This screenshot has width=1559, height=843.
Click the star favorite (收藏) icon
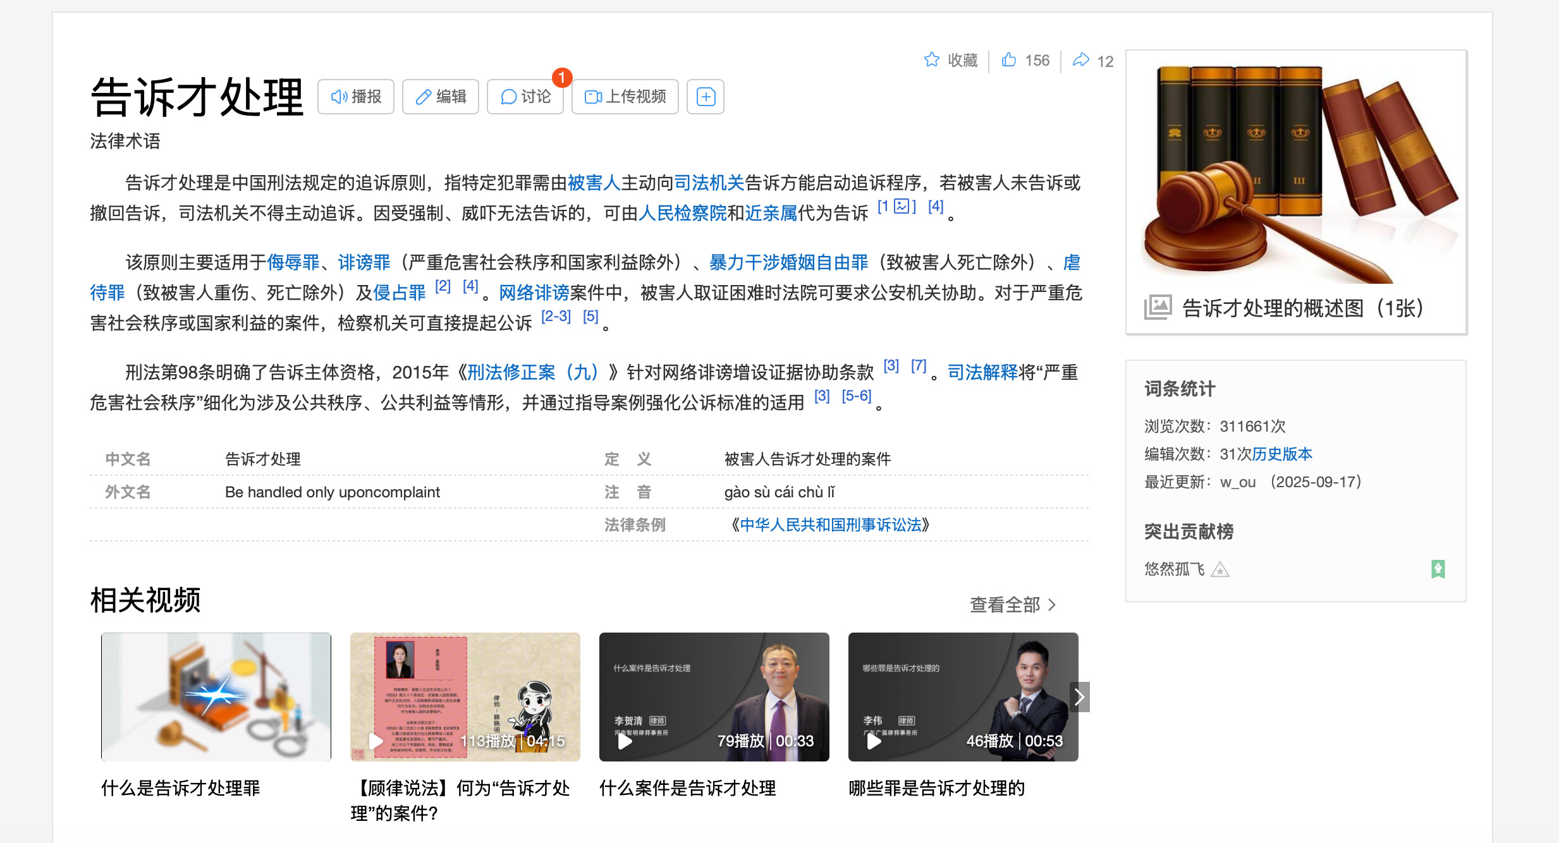pyautogui.click(x=931, y=60)
